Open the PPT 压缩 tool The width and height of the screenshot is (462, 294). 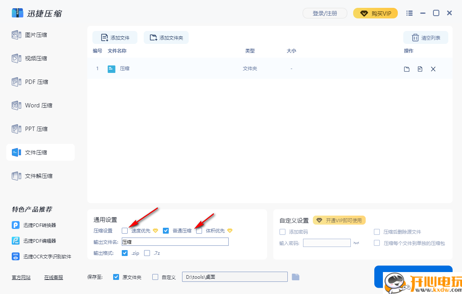[x=35, y=129]
